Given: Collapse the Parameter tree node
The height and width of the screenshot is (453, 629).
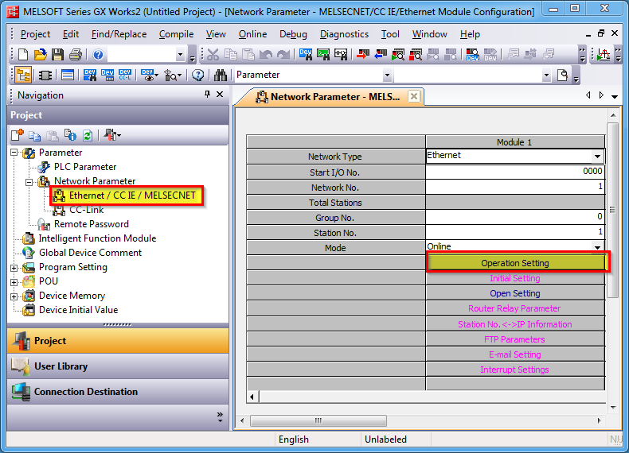Looking at the screenshot, I should pyautogui.click(x=14, y=153).
